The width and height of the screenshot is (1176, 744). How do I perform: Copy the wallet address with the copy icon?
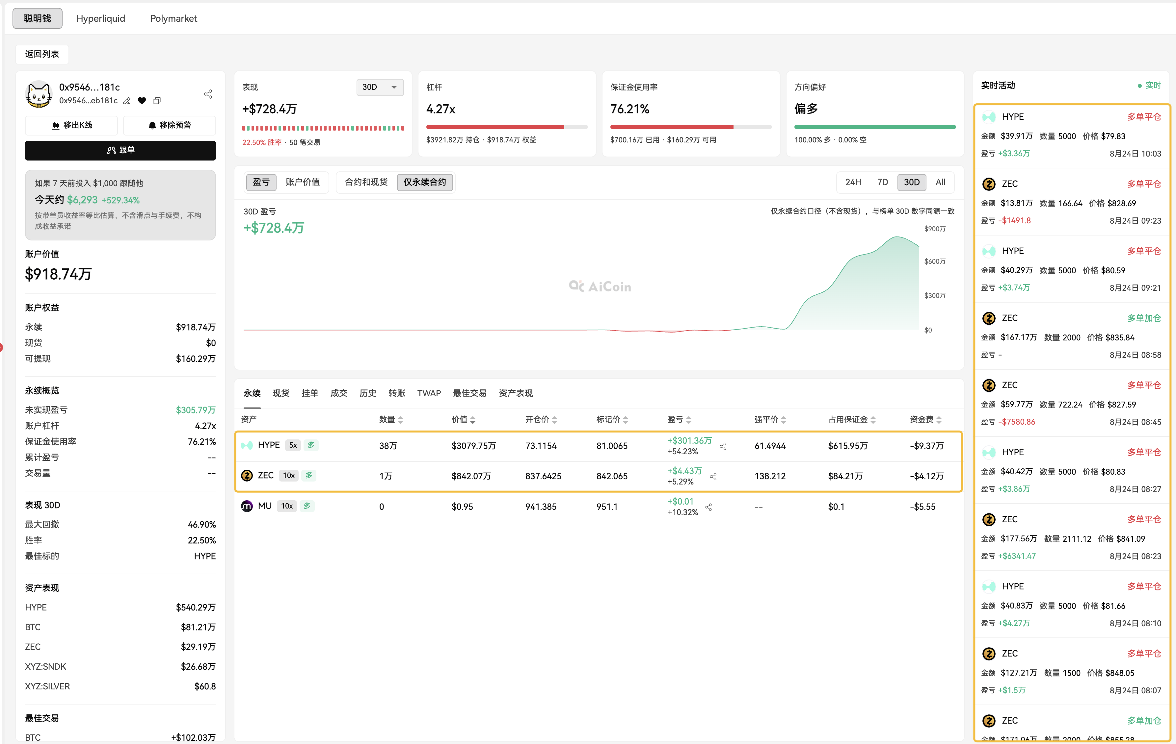[x=157, y=101]
